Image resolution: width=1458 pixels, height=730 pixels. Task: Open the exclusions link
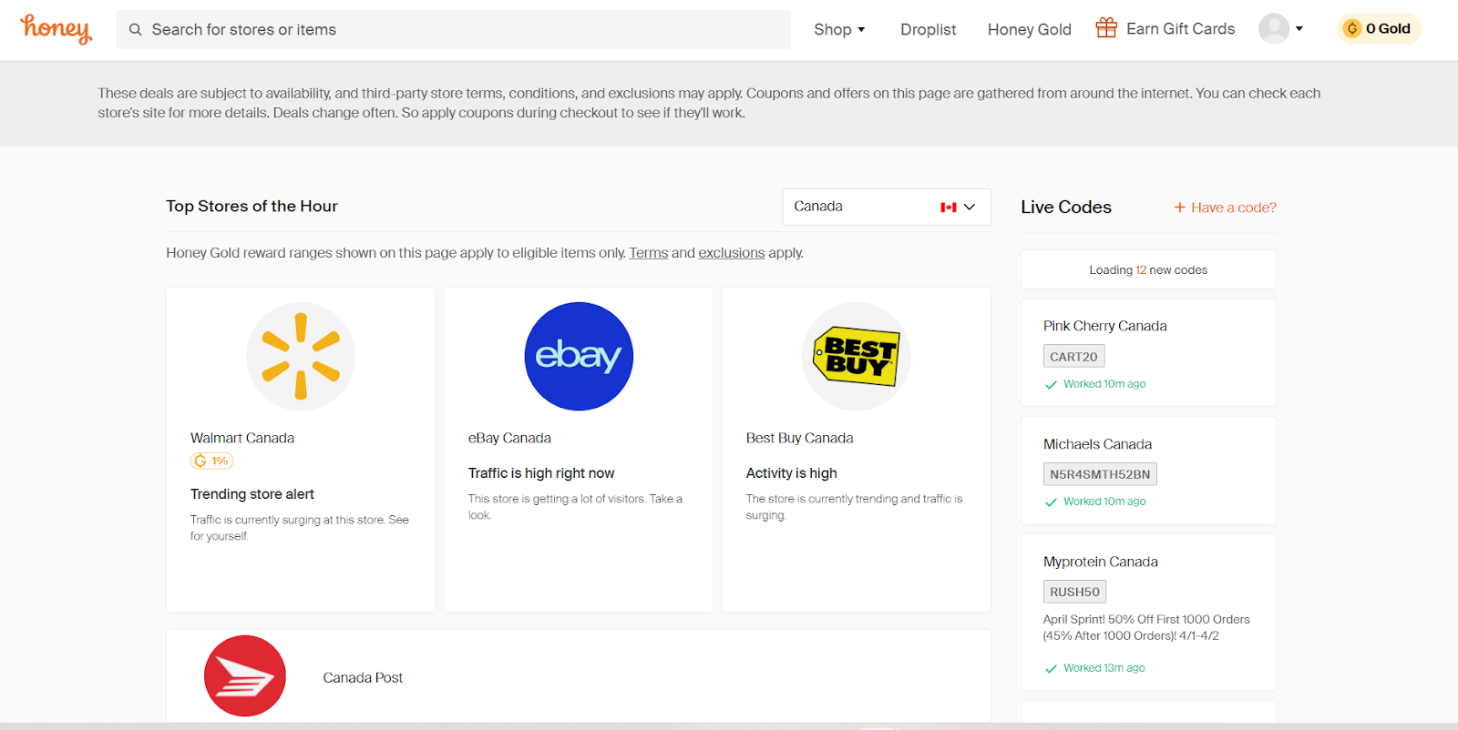pyautogui.click(x=732, y=253)
